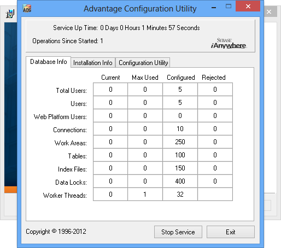Minimize the Advantage Configuration Utility window

tap(214, 7)
